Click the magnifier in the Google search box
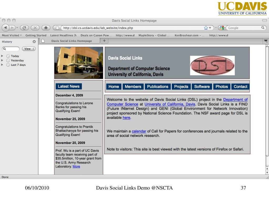269x201 pixels. (263, 28)
